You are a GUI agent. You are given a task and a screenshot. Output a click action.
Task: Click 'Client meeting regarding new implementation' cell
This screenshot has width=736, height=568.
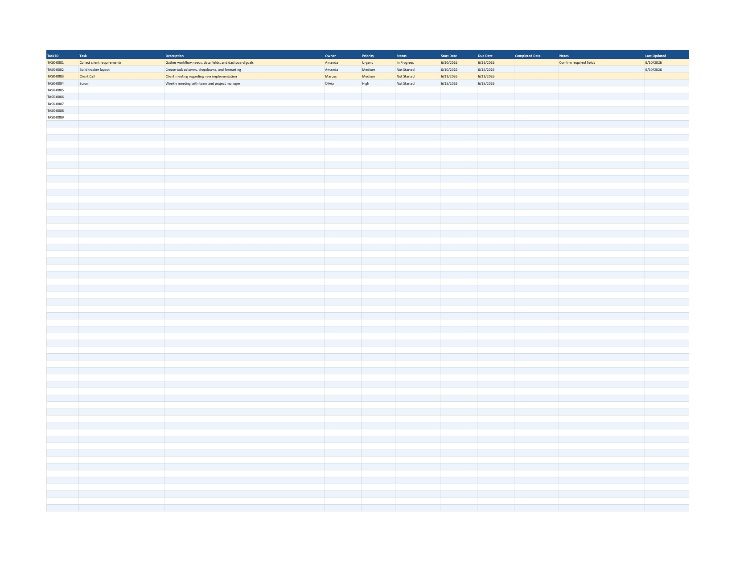(x=244, y=76)
